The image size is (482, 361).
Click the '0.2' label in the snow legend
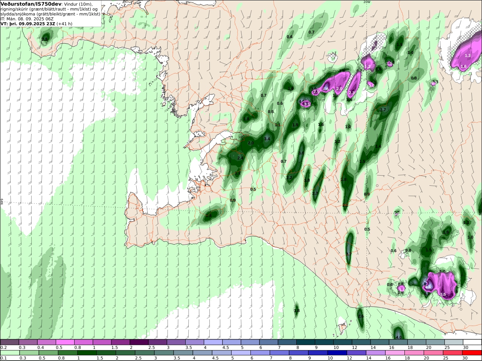click(3, 347)
